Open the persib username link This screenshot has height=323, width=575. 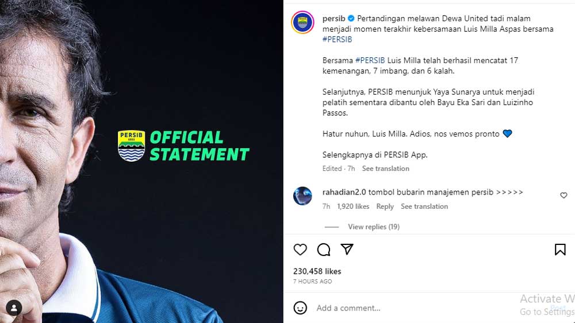point(333,18)
